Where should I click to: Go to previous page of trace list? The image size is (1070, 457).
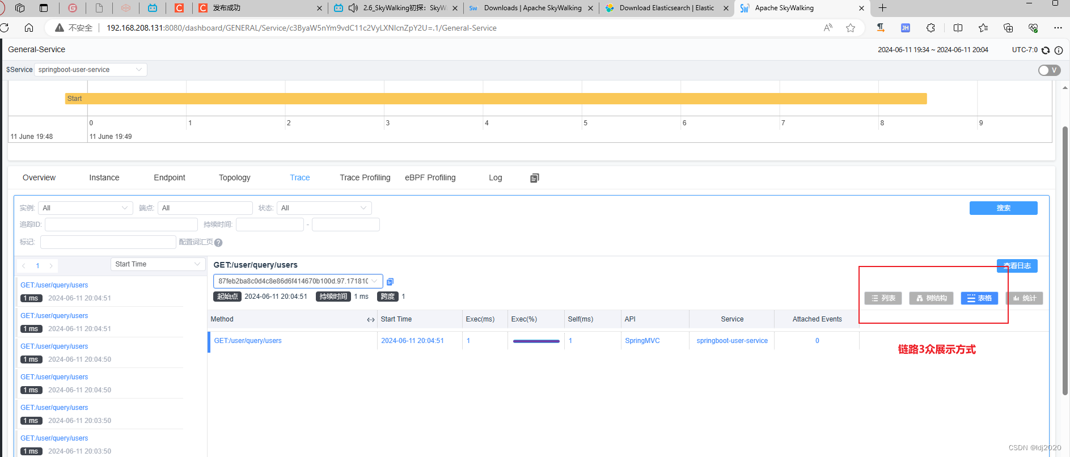24,266
